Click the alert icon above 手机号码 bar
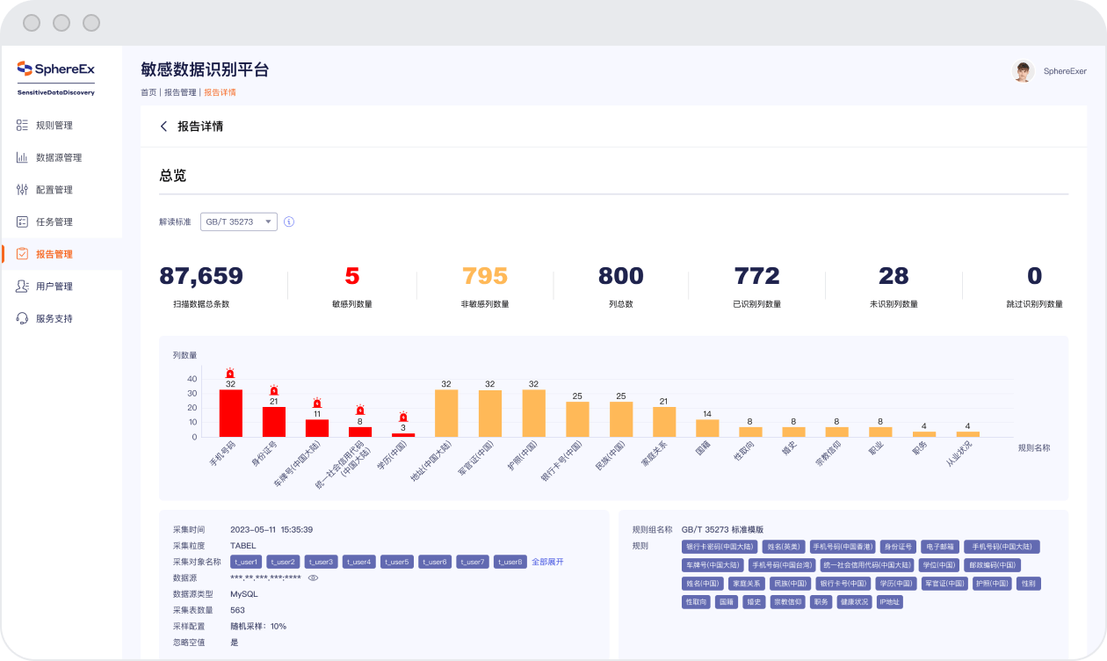1107x661 pixels. pos(230,374)
